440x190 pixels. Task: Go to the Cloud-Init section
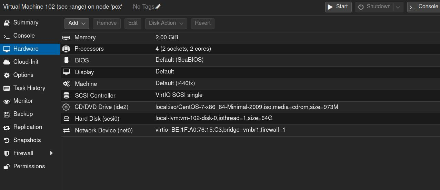click(26, 62)
